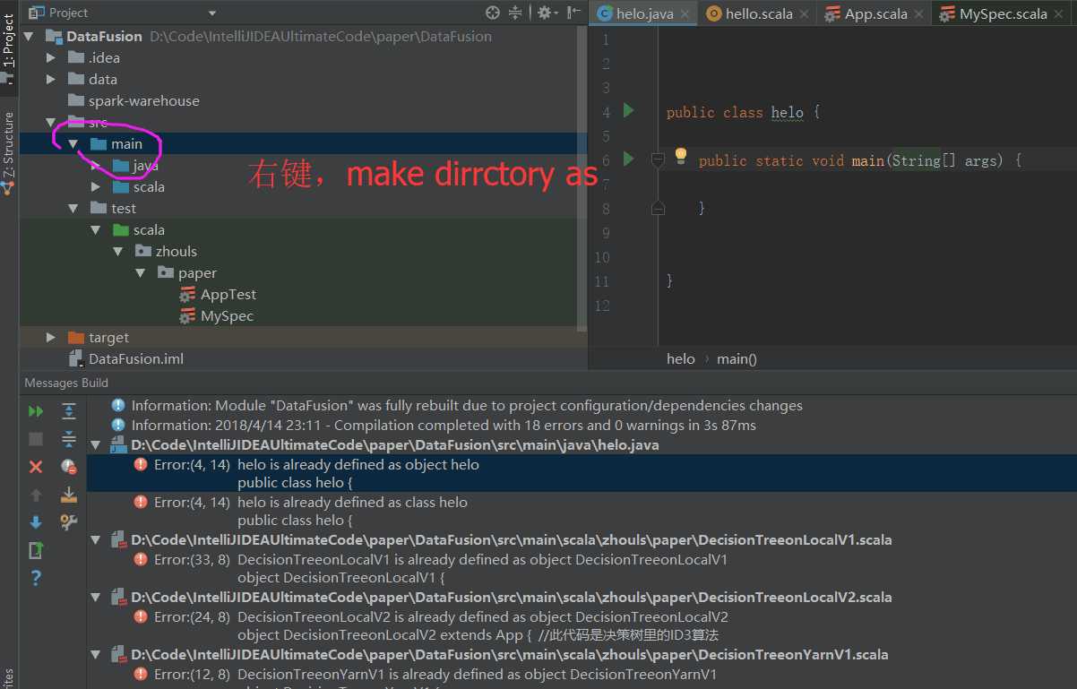Close the hello.scala tab
The height and width of the screenshot is (689, 1077).
(806, 14)
